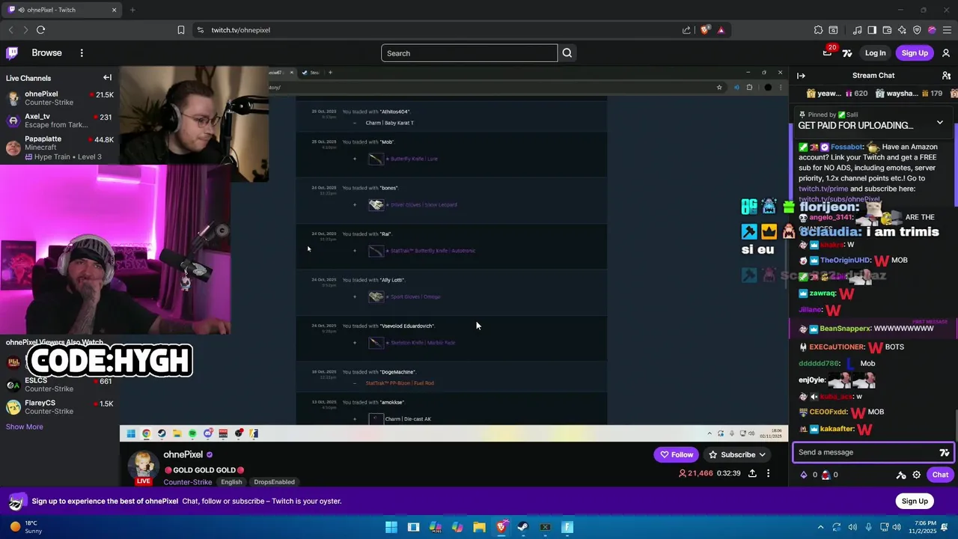
Task: Share the stream via upload icon
Action: click(x=752, y=473)
